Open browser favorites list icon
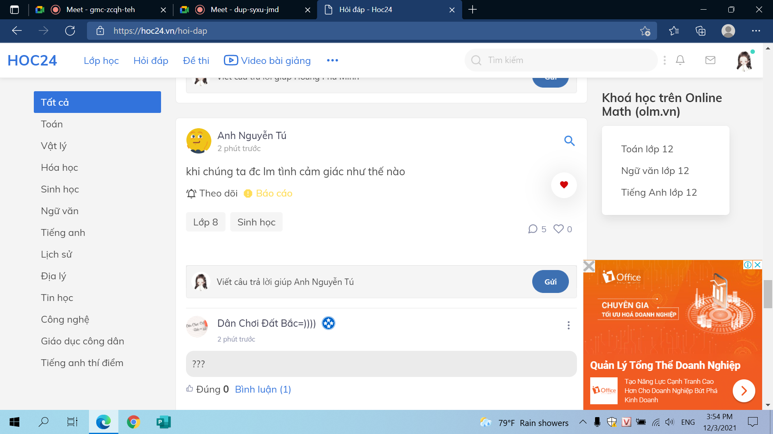 (674, 31)
